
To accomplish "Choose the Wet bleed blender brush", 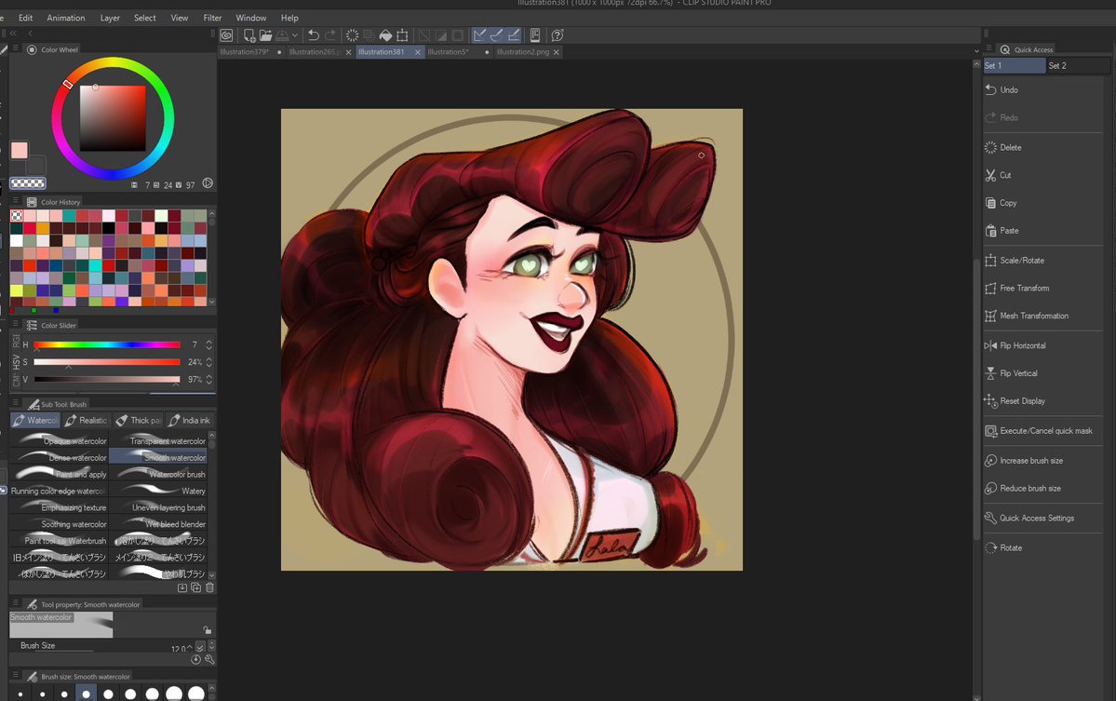I will [158, 524].
